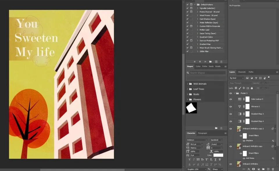279x171 pixels.
Task: Create new action set folder icon
Action: pyautogui.click(x=210, y=62)
